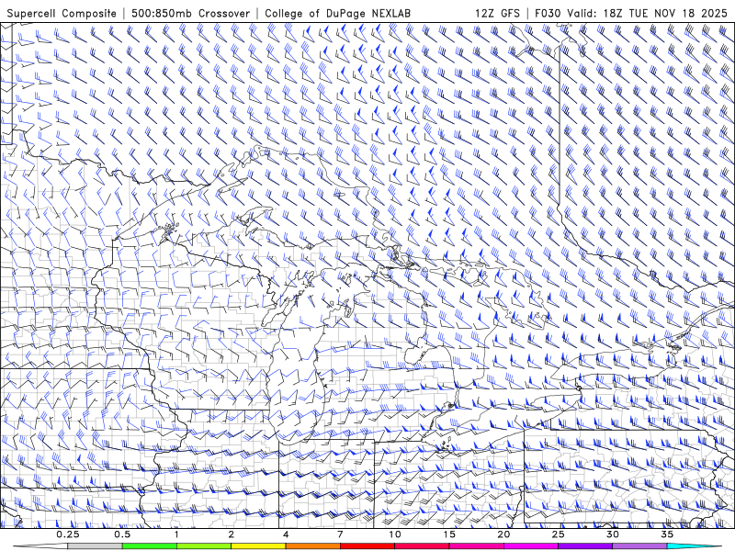Screen dimensions: 735x551
Task: Click the '25' scale label
Action: (558, 534)
